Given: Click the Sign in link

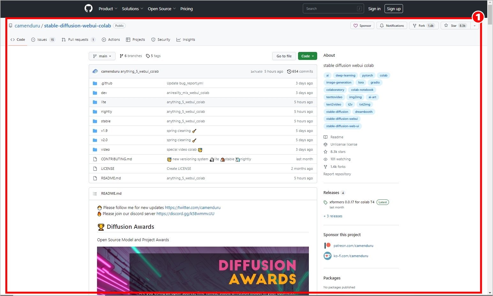Looking at the screenshot, I should point(374,9).
